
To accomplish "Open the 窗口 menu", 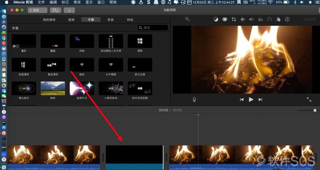I will tap(101, 2).
